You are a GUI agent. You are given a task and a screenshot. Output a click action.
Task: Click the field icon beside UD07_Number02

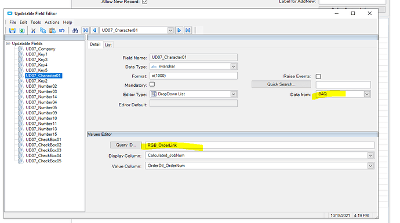pos(21,86)
